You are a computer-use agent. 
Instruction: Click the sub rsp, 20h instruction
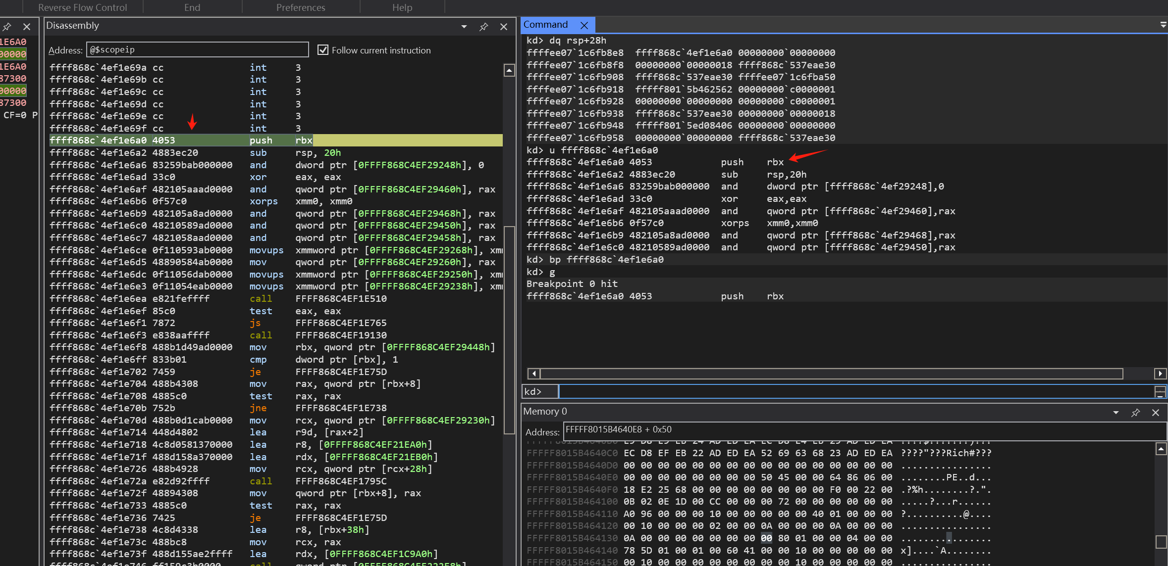[275, 153]
